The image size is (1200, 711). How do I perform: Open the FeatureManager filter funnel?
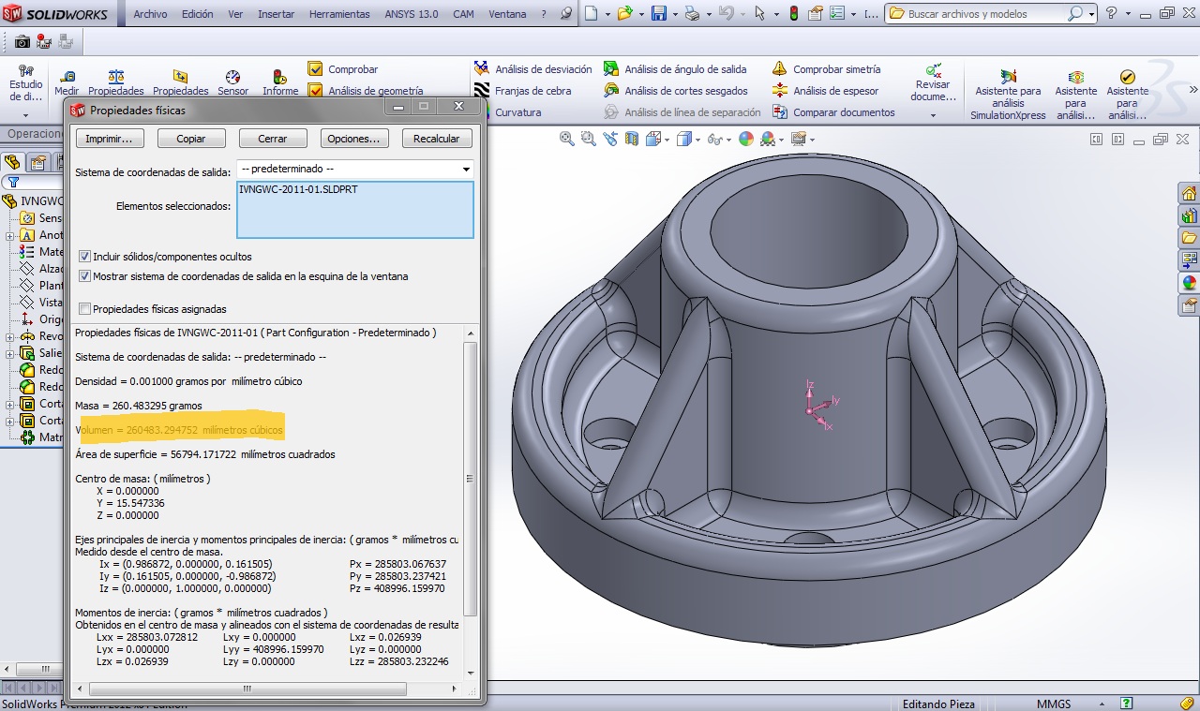pos(12,183)
